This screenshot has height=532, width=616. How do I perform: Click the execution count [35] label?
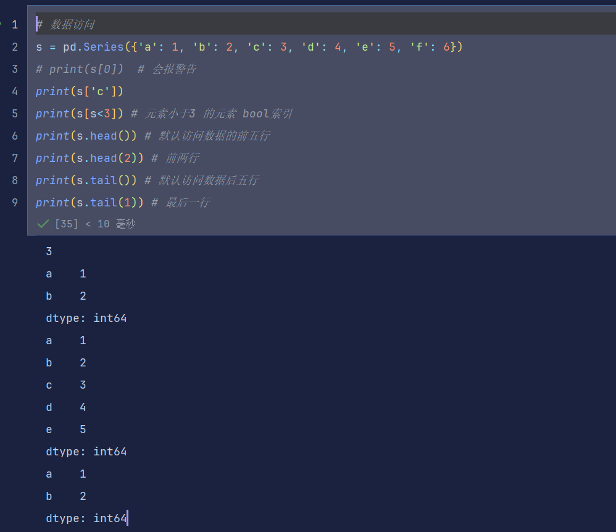point(67,224)
